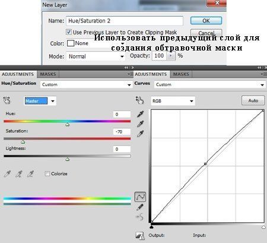The image size is (267, 243).
Task: Select the Adjustments tab in Hue/Saturation panel
Action: tap(18, 74)
